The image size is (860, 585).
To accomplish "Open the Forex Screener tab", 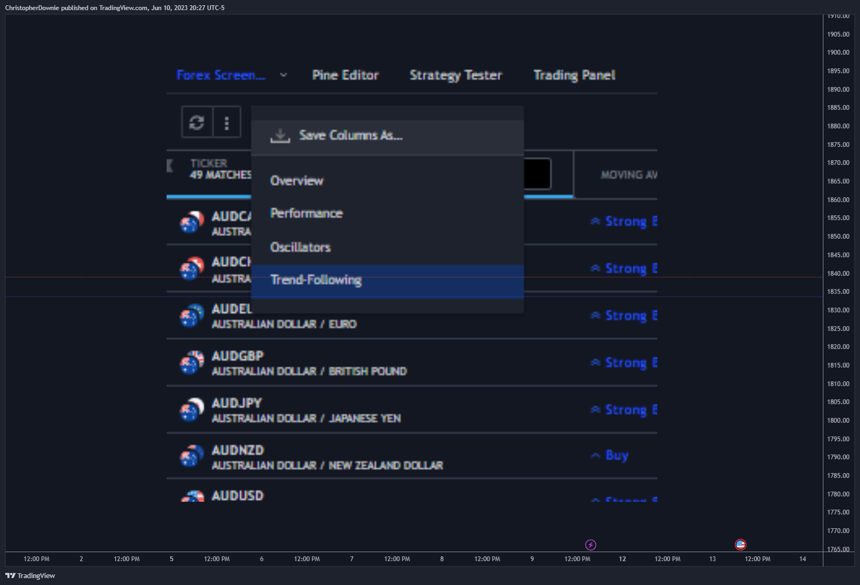I will tap(221, 75).
